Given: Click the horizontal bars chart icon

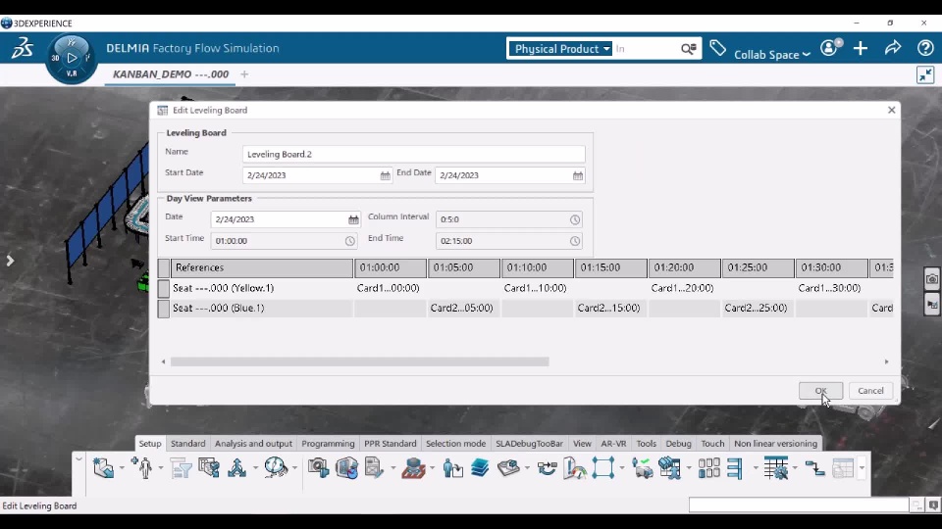Looking at the screenshot, I should click(735, 468).
